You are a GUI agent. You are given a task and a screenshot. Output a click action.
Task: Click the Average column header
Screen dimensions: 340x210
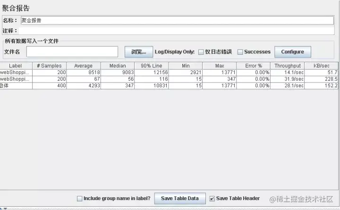[x=84, y=66]
